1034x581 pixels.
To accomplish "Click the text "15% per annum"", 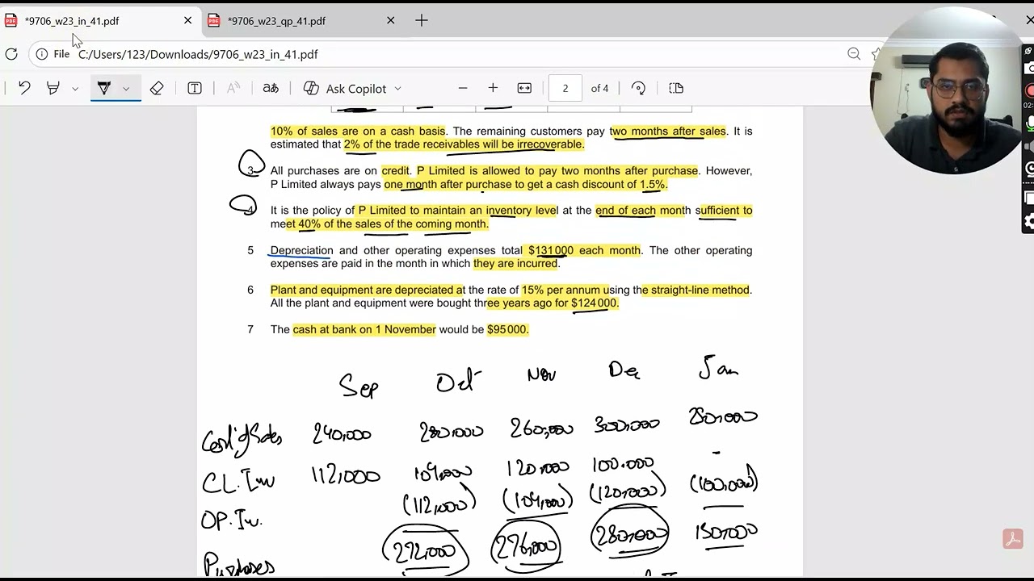I will coord(563,290).
